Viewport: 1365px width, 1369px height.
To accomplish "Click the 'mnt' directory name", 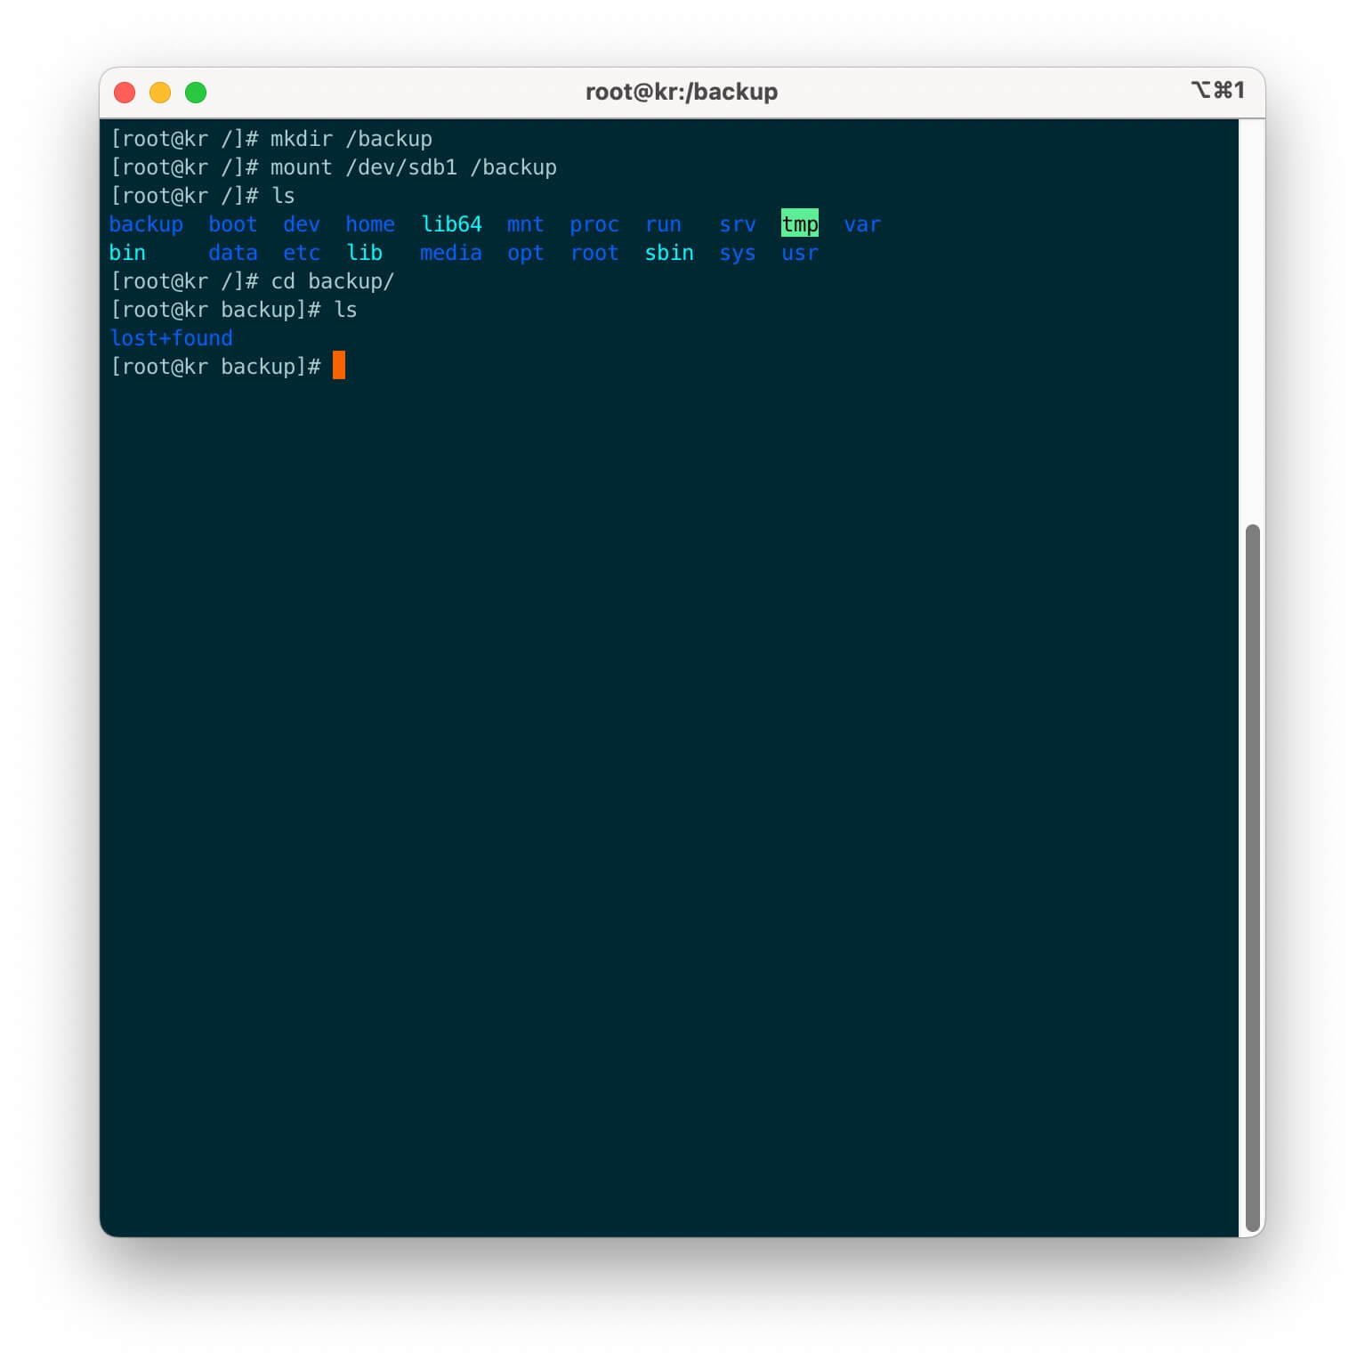I will point(525,224).
